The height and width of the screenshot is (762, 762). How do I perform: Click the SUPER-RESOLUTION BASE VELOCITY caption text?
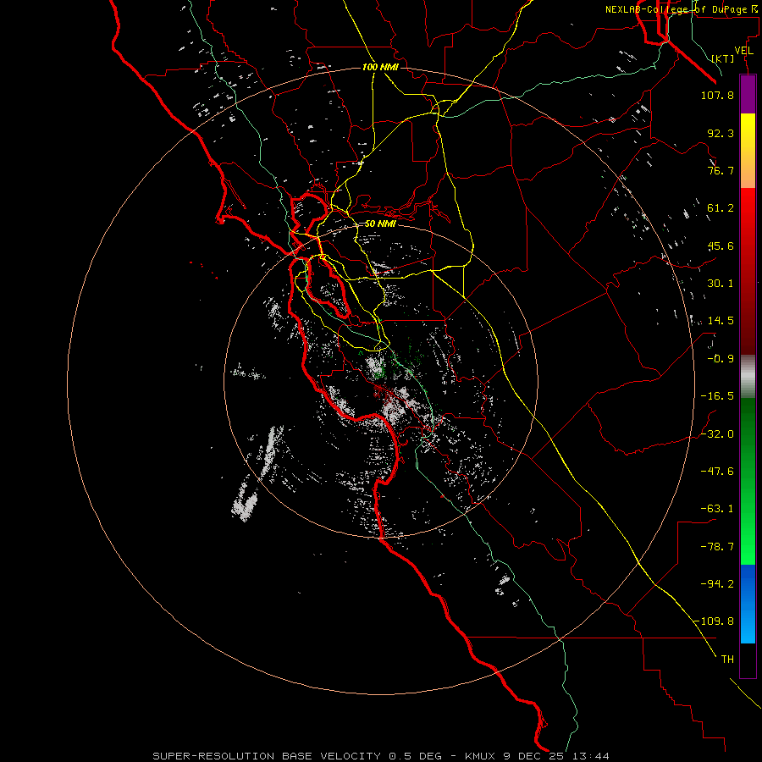[x=267, y=756]
